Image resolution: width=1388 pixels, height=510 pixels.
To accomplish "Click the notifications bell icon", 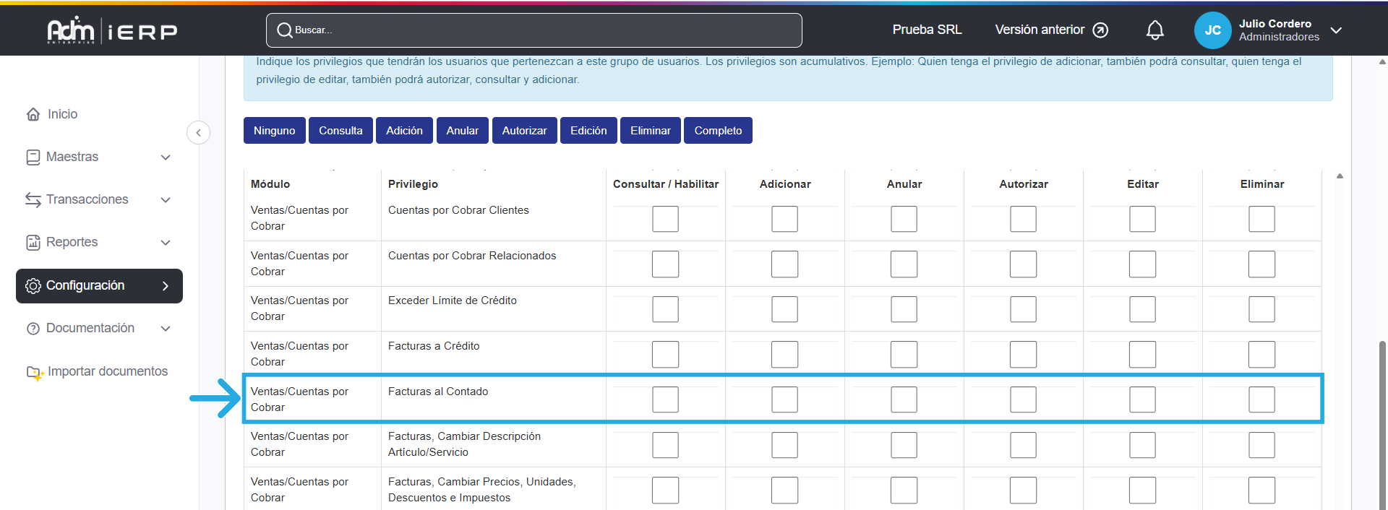I will click(1154, 30).
